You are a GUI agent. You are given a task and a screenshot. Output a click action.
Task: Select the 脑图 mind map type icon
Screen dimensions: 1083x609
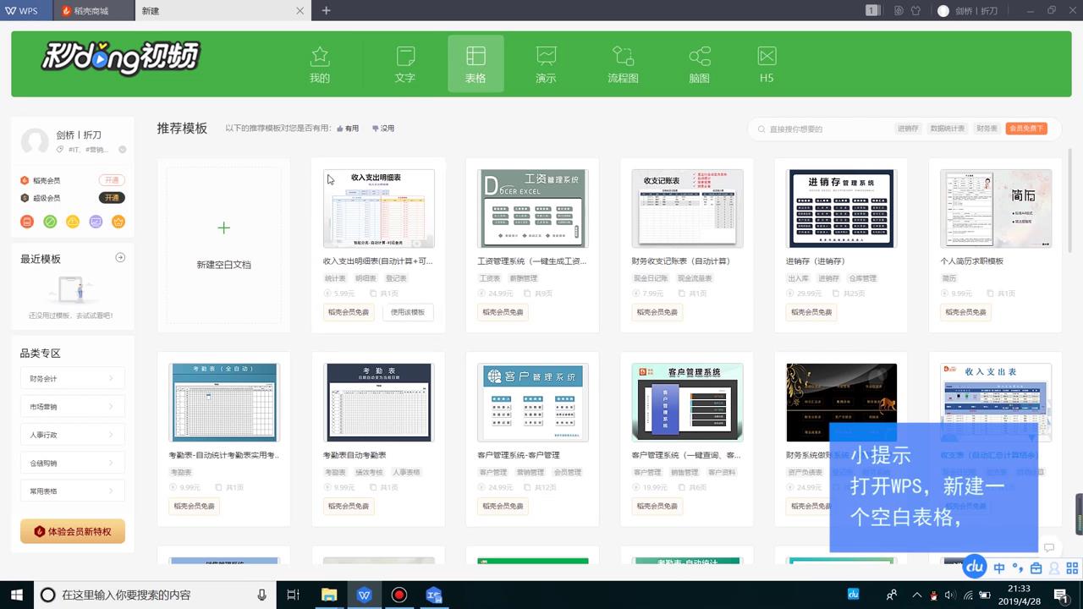point(699,57)
